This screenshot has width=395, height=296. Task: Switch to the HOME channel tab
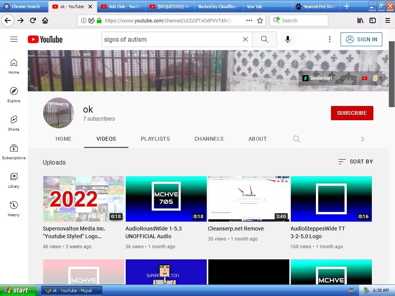(x=64, y=139)
